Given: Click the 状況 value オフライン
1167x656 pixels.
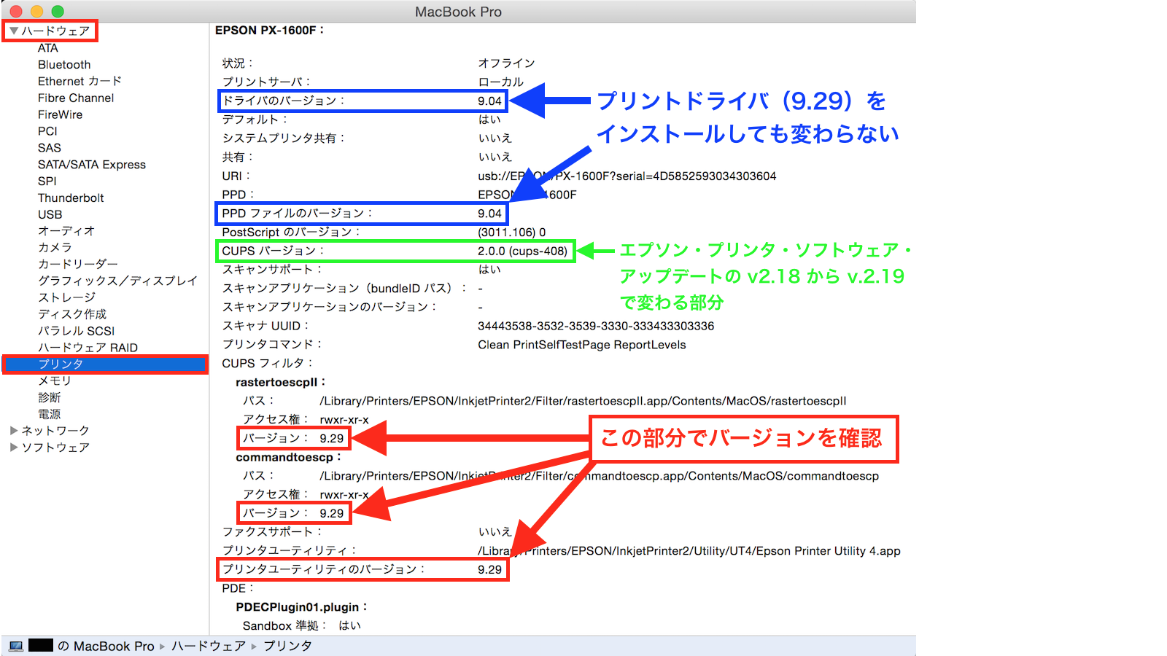Looking at the screenshot, I should (x=506, y=63).
